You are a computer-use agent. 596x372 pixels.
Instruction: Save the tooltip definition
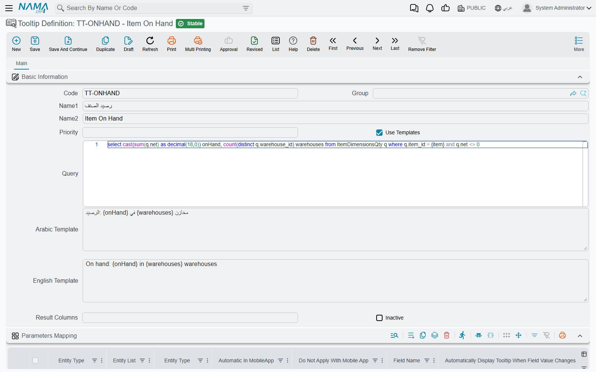35,41
